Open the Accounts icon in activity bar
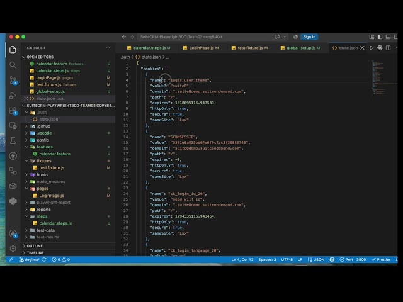The image size is (403, 302). coord(13,233)
